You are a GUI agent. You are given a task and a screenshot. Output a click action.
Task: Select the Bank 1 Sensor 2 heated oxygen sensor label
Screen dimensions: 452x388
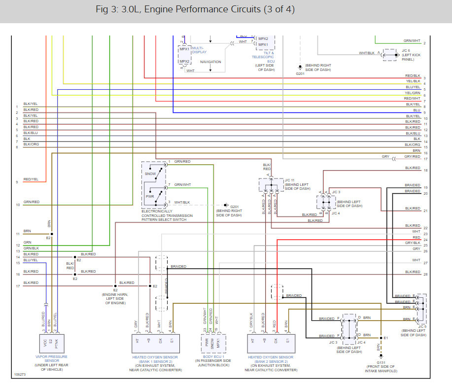pos(155,359)
